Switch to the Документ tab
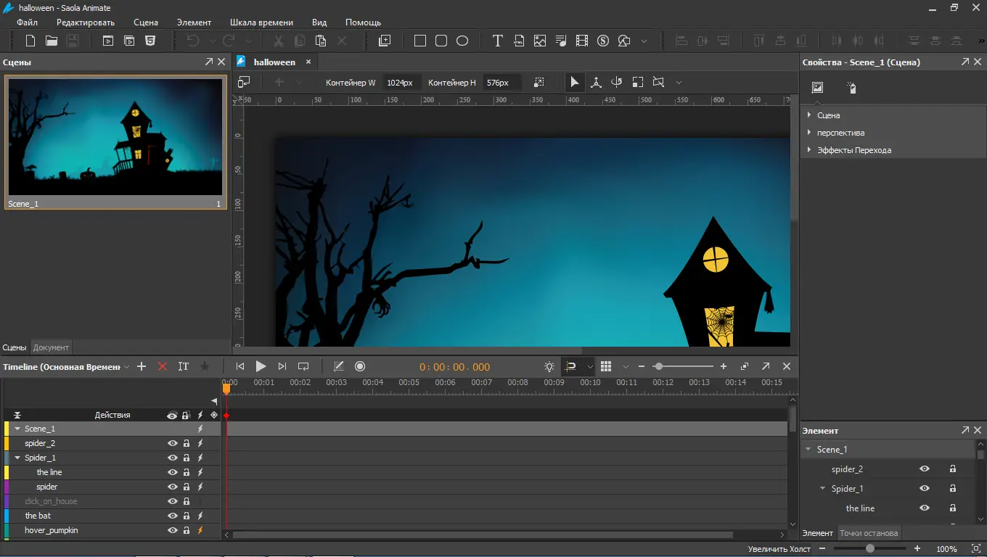 [x=51, y=347]
